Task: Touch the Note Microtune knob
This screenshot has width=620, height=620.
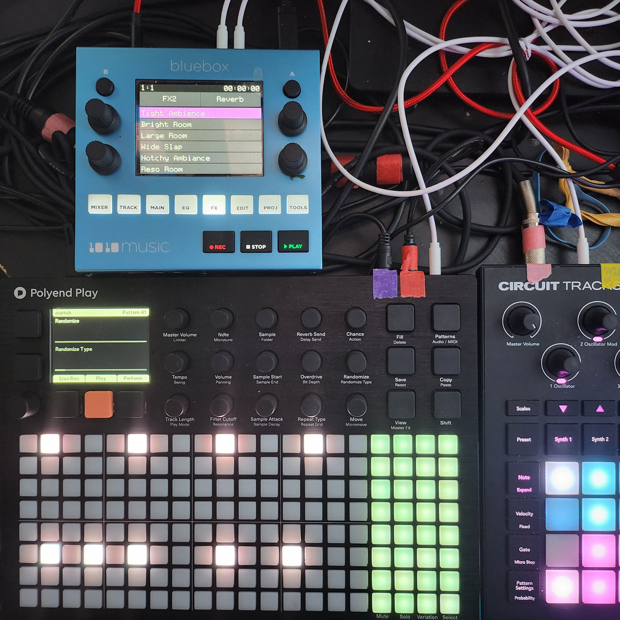Action: pyautogui.click(x=222, y=318)
